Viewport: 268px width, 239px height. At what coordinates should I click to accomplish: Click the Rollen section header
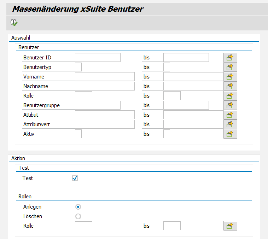[x=25, y=197]
